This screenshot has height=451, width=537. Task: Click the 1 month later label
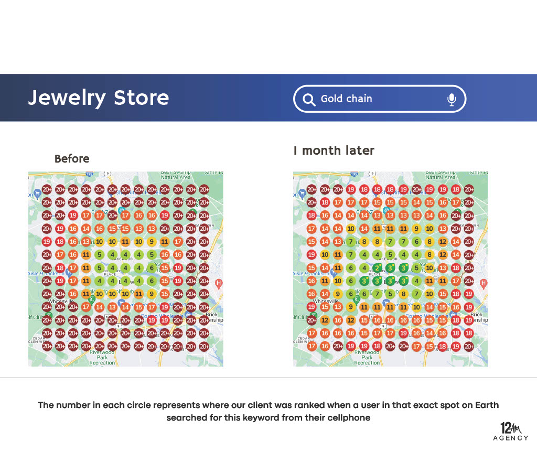[x=334, y=151]
